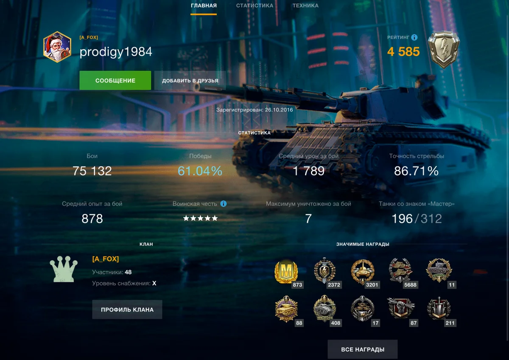Screen dimensions: 509x360
Task: Open the Master medal with 873
Action: (x=286, y=272)
